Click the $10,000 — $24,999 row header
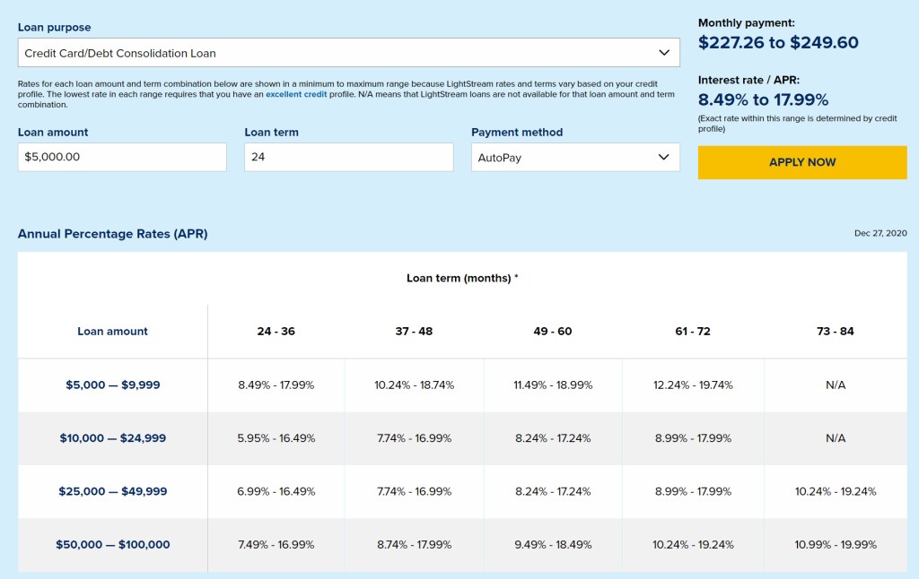919x579 pixels. pos(113,438)
